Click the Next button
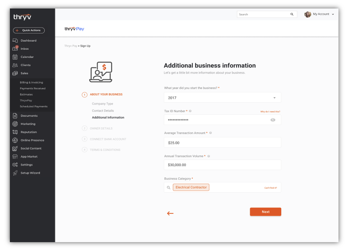 (x=266, y=212)
